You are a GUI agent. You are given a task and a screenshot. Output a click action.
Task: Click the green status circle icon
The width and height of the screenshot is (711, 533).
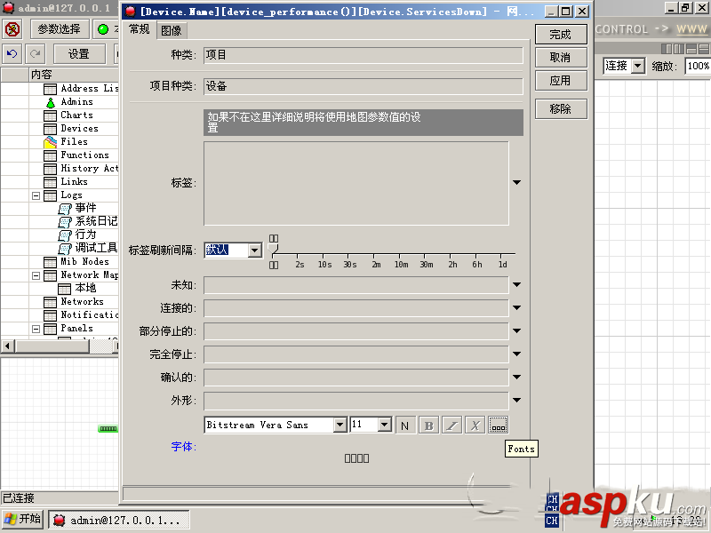click(103, 29)
